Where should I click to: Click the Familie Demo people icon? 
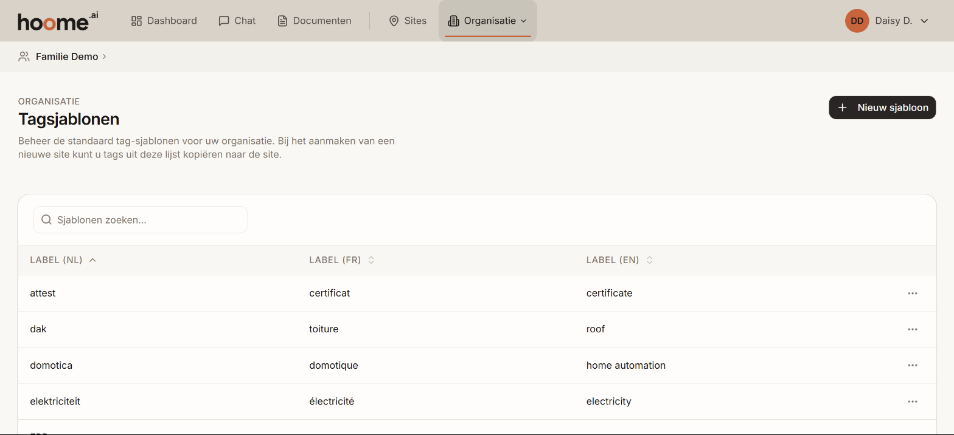tap(24, 57)
